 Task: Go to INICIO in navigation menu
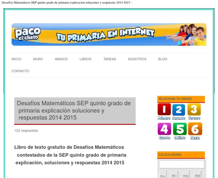click(16, 59)
